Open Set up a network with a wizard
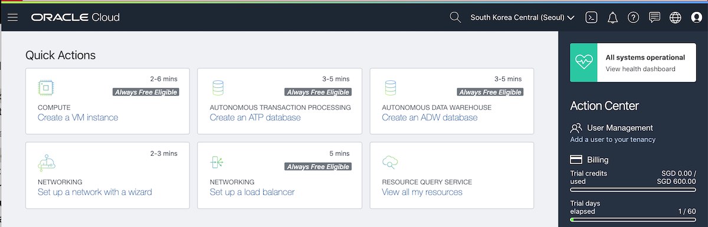The height and width of the screenshot is (227, 708). [x=95, y=192]
